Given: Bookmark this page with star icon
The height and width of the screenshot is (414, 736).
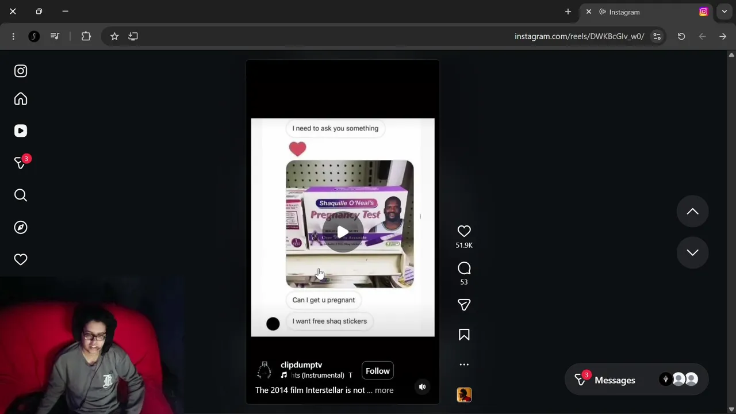Looking at the screenshot, I should click(114, 36).
